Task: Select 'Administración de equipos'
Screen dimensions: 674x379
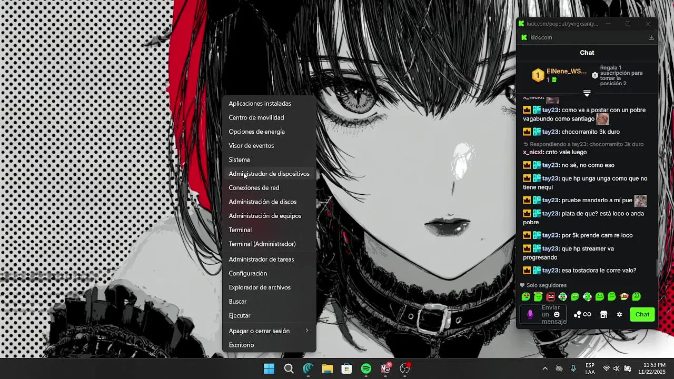Action: tap(269, 216)
